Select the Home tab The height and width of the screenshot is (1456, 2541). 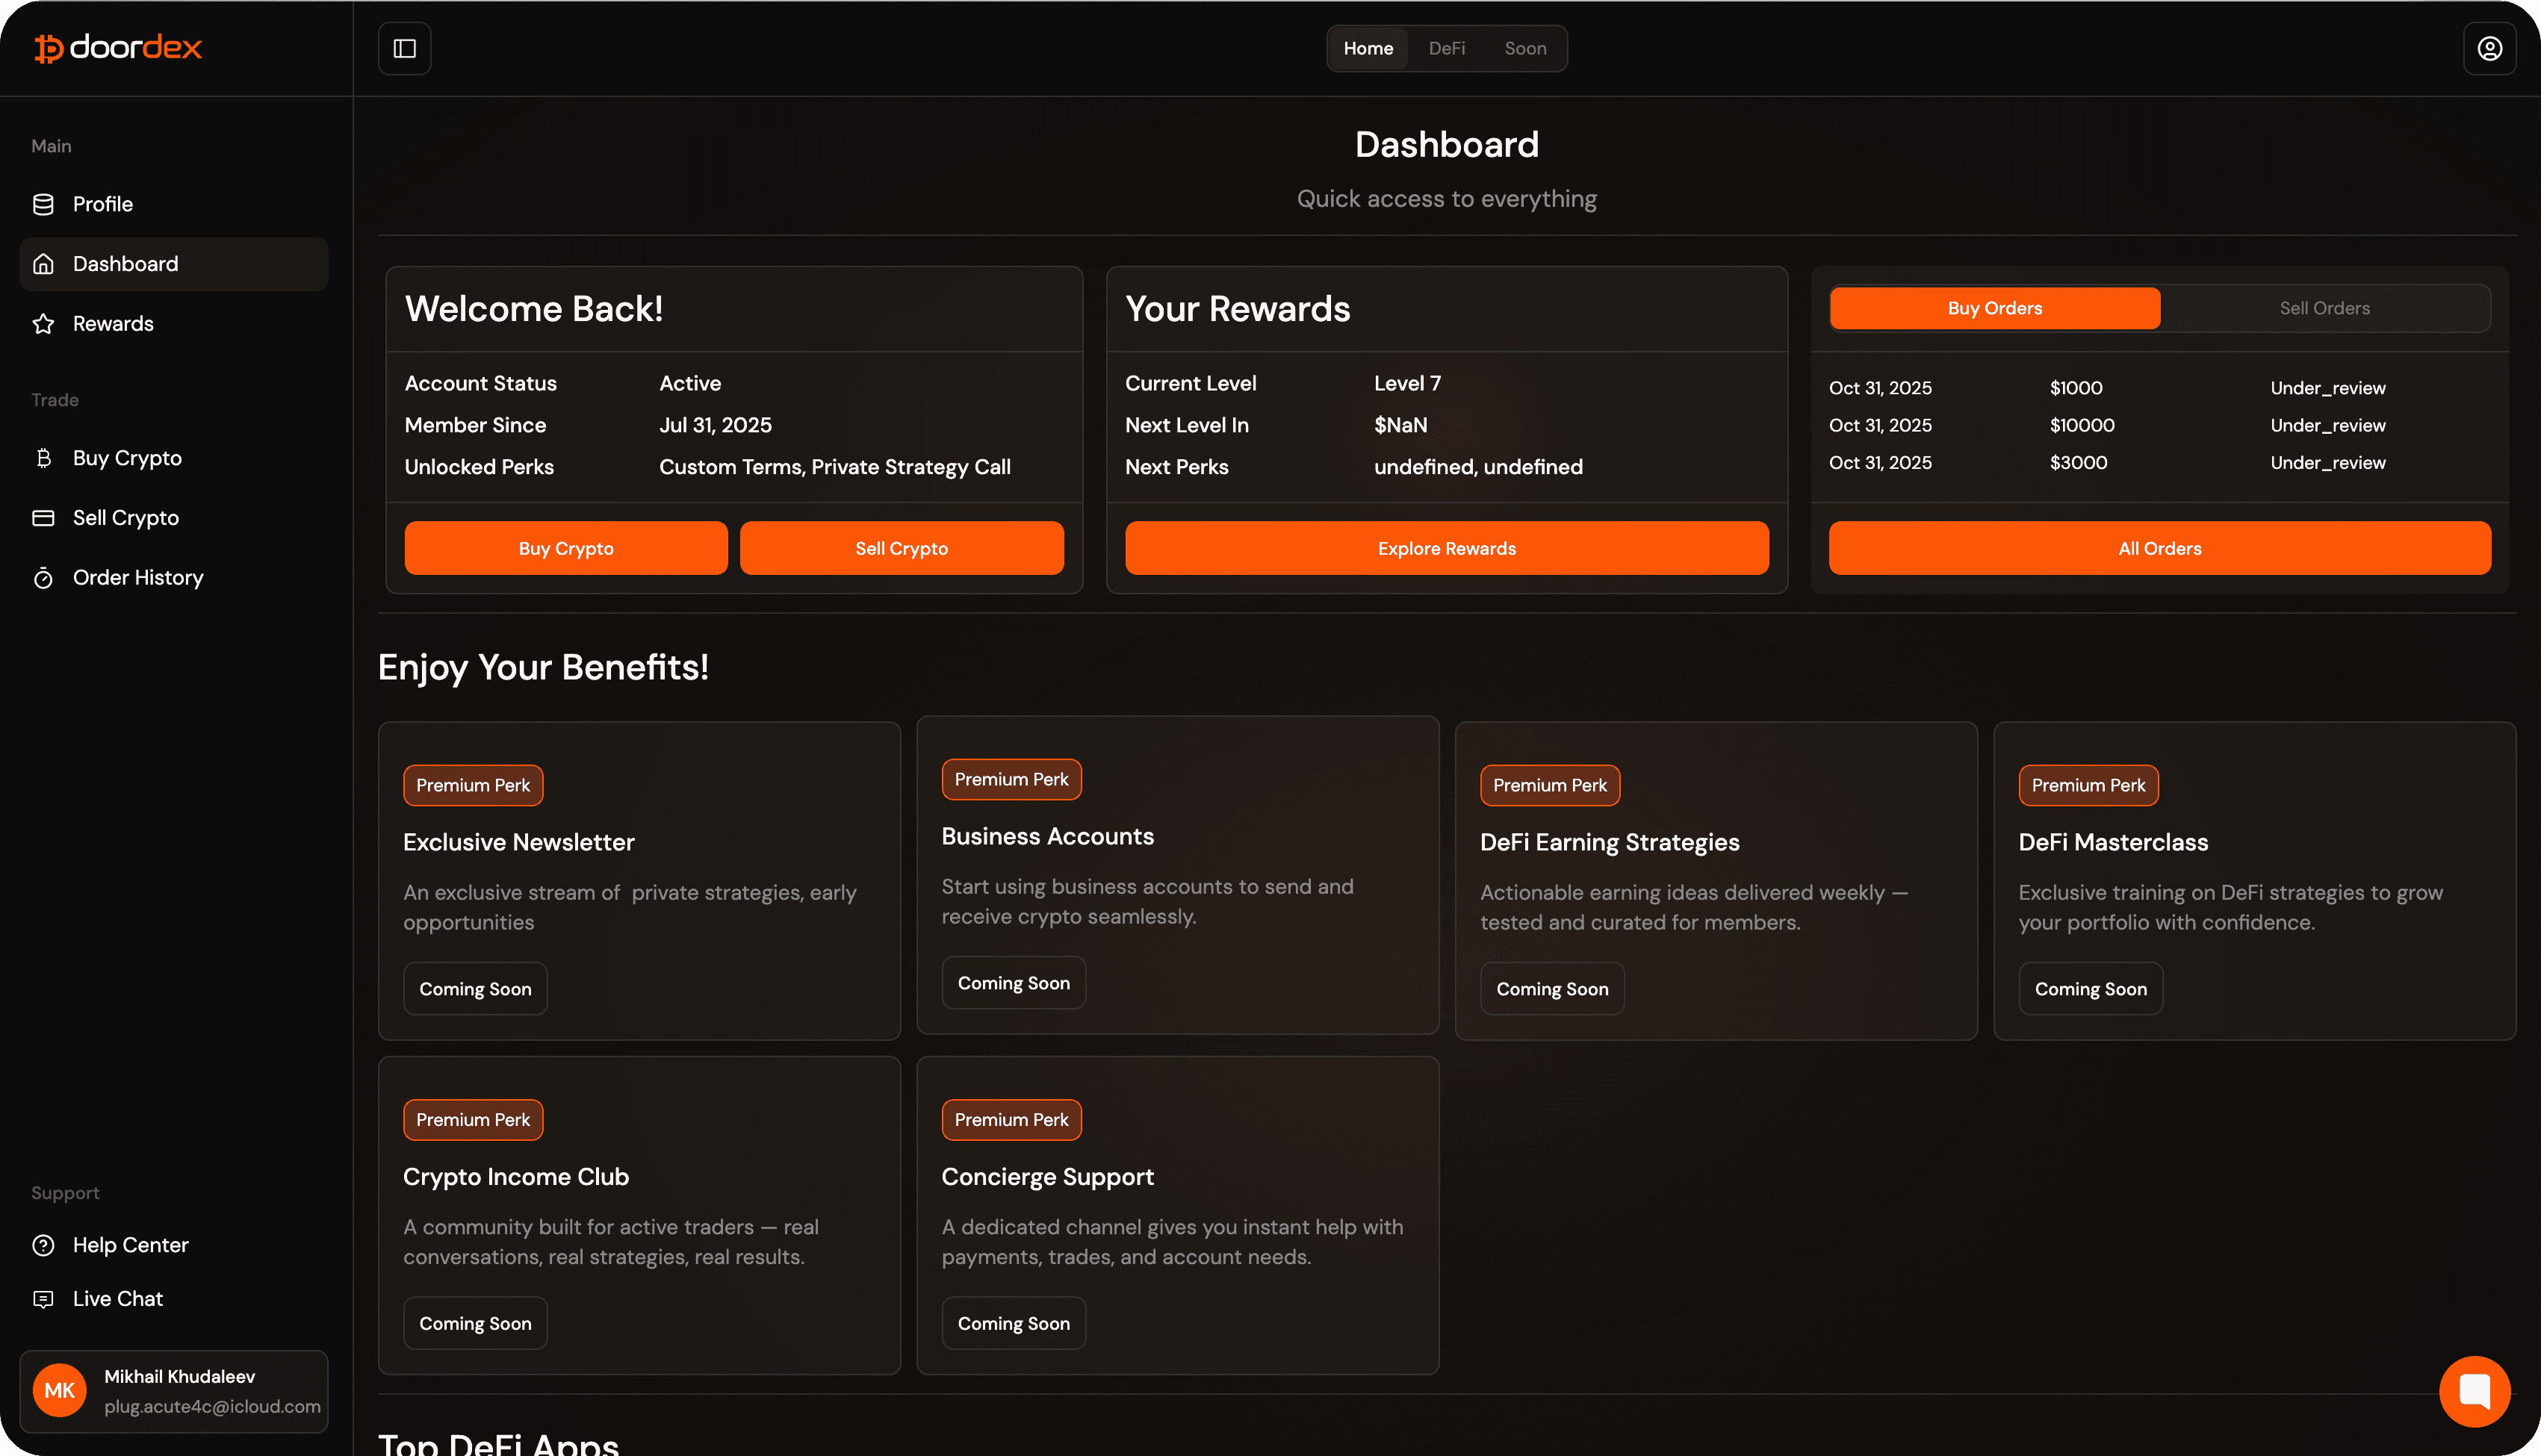coord(1367,48)
